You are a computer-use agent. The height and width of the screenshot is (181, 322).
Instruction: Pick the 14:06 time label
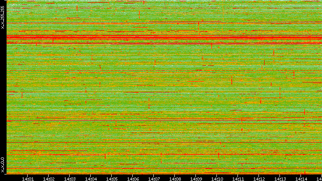coord(133,179)
